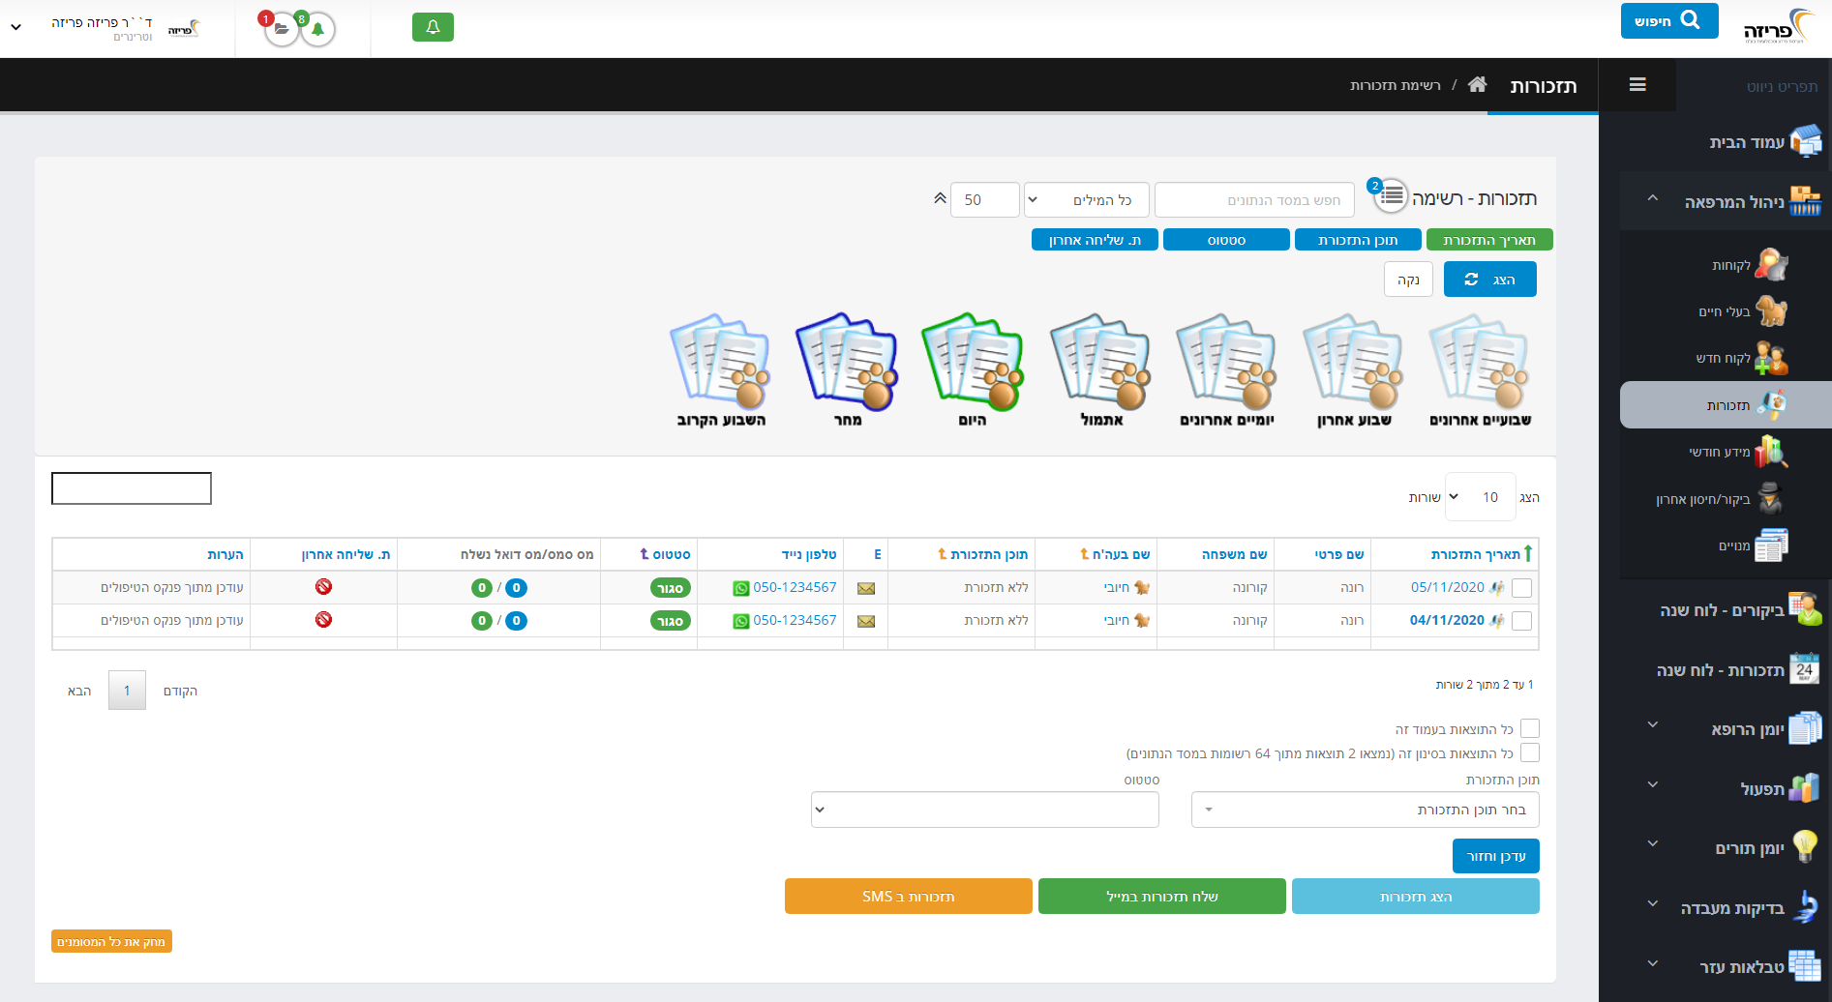Check כל התוצאות בסינון זה
Screen dimensions: 1832x1002
(x=1530, y=752)
